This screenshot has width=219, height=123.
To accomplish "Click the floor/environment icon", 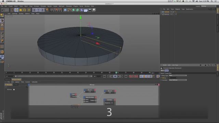I will click(86, 10).
